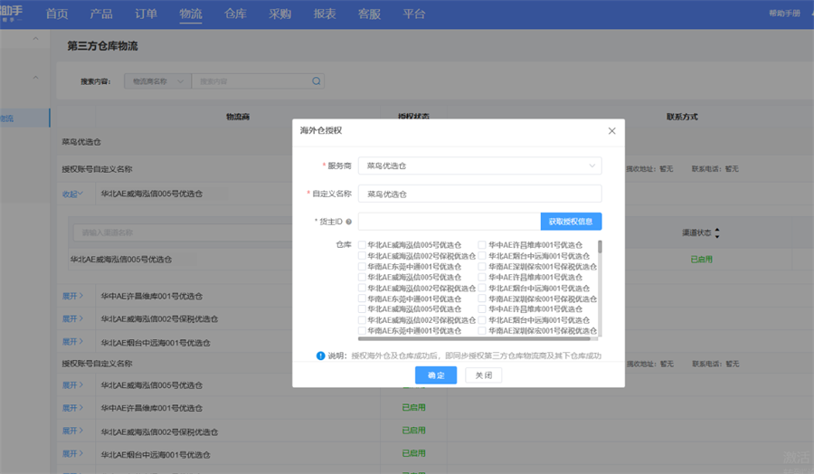Click the 联系方式 column header
Screen dimensions: 814x474
pos(682,117)
